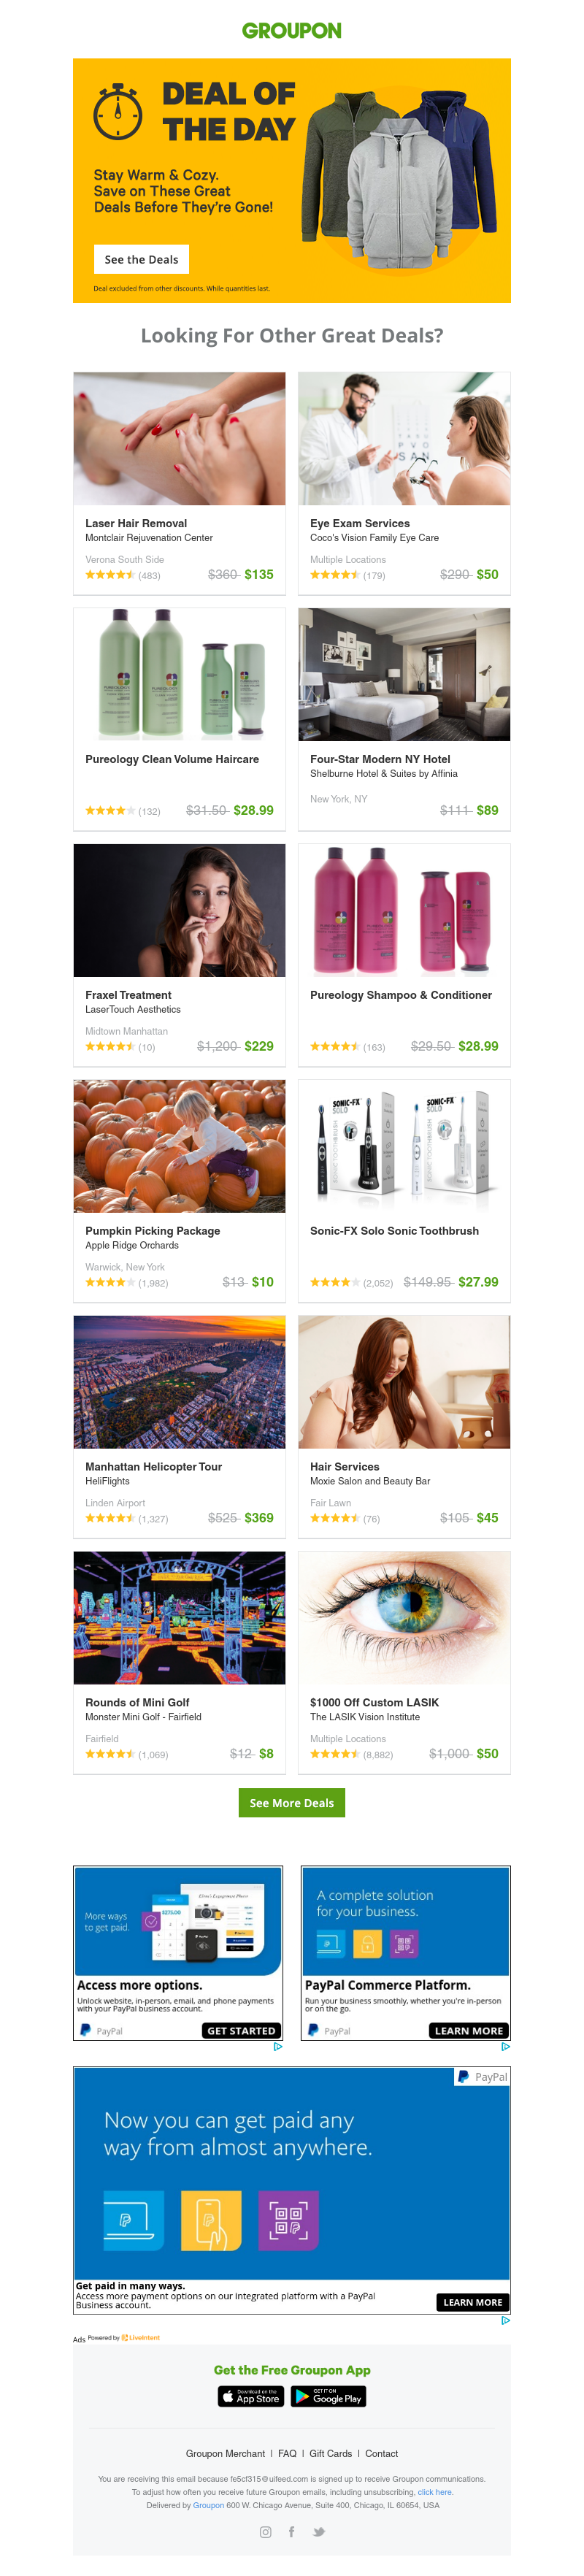Image resolution: width=584 pixels, height=2576 pixels.
Task: Click the 'click here' unsubscribe link
Action: (x=435, y=2492)
